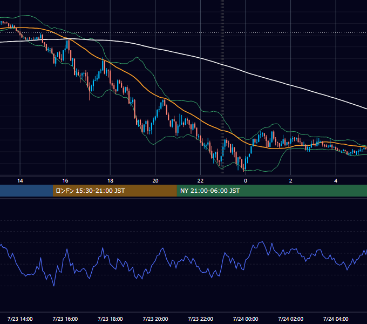
Task: Click the 0 hour axis label
Action: 246,181
